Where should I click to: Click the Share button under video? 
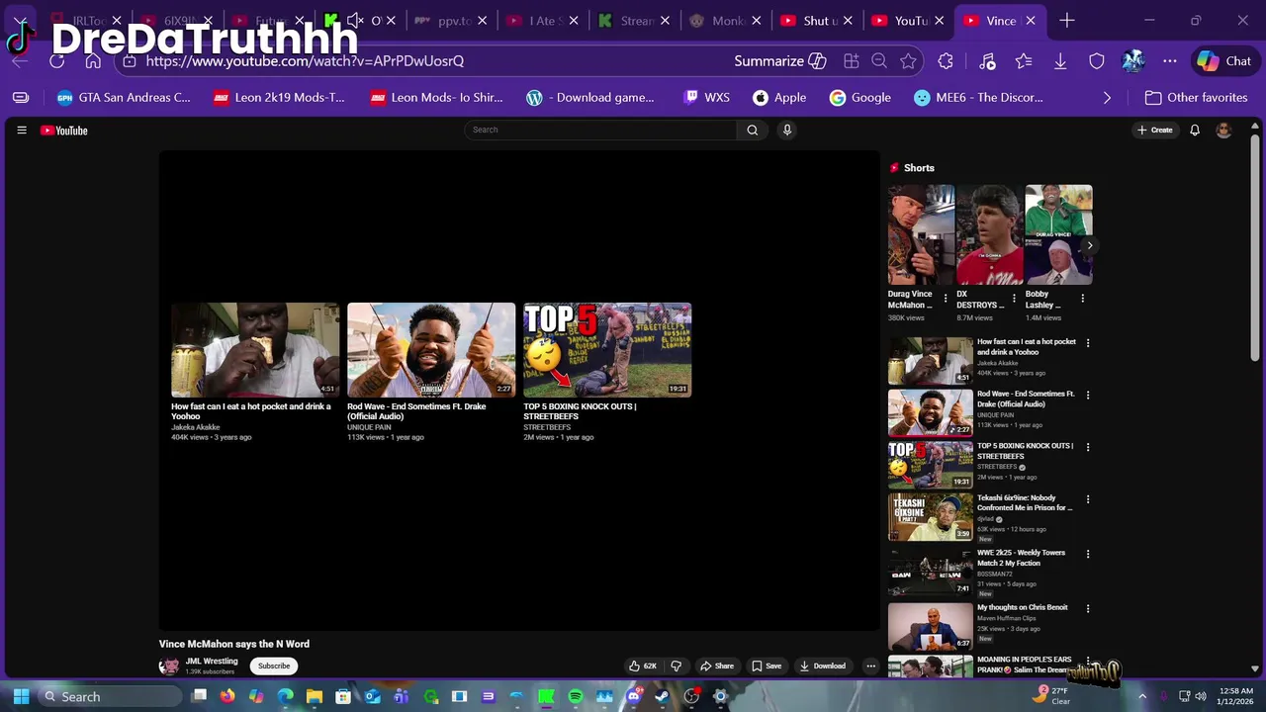tap(716, 666)
